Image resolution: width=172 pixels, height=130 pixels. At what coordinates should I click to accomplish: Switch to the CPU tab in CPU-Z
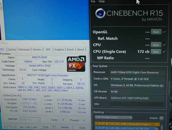pos(2,49)
